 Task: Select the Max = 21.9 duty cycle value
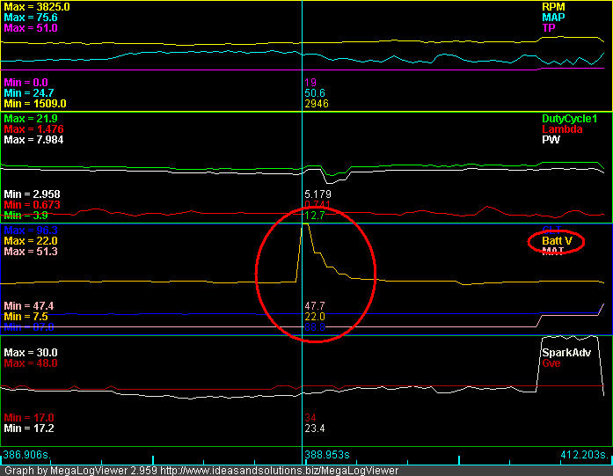click(31, 118)
